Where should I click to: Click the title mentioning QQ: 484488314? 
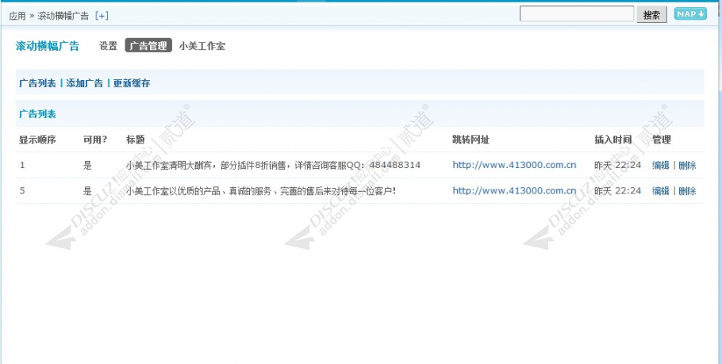click(x=273, y=165)
